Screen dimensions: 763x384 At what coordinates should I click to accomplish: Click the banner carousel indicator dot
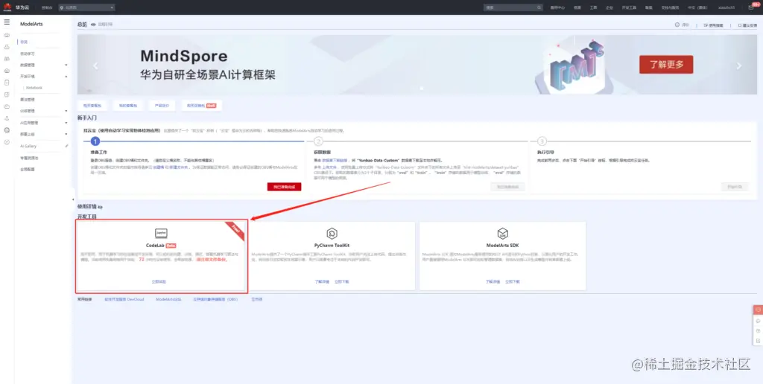click(x=422, y=89)
